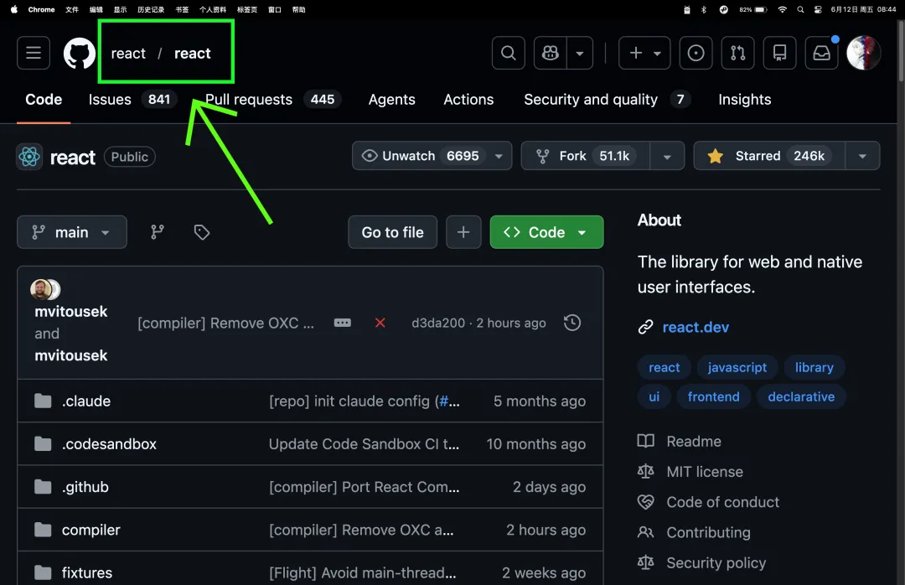
Task: Click the react topic tag
Action: pos(665,367)
